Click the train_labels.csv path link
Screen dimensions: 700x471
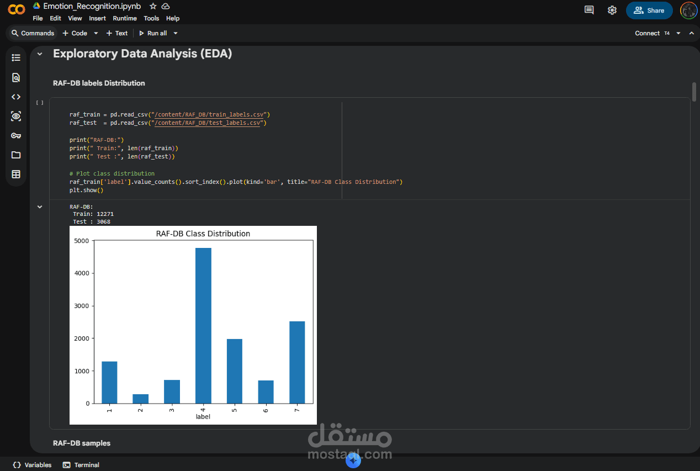pyautogui.click(x=210, y=114)
